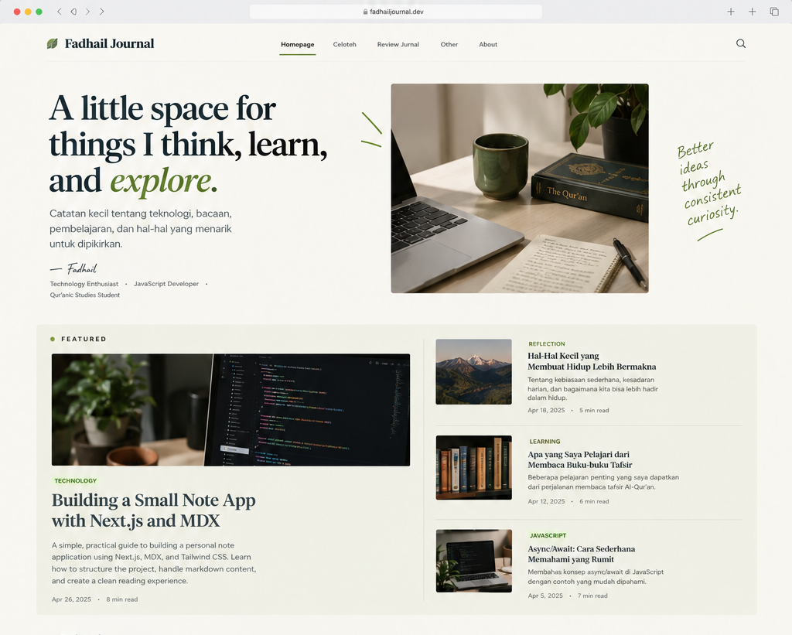
Task: Click the '8 min read' text
Action: point(121,599)
